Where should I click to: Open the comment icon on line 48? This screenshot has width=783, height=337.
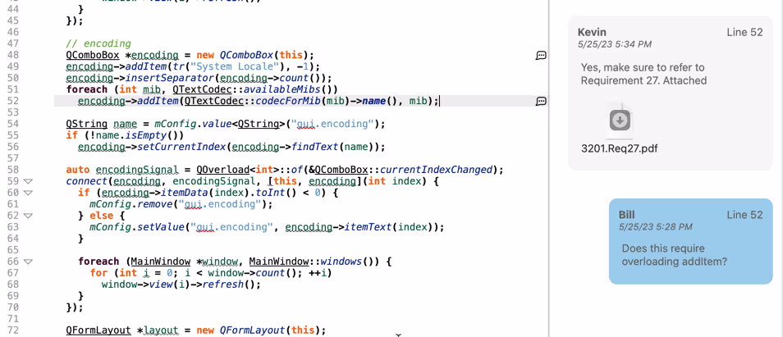541,55
